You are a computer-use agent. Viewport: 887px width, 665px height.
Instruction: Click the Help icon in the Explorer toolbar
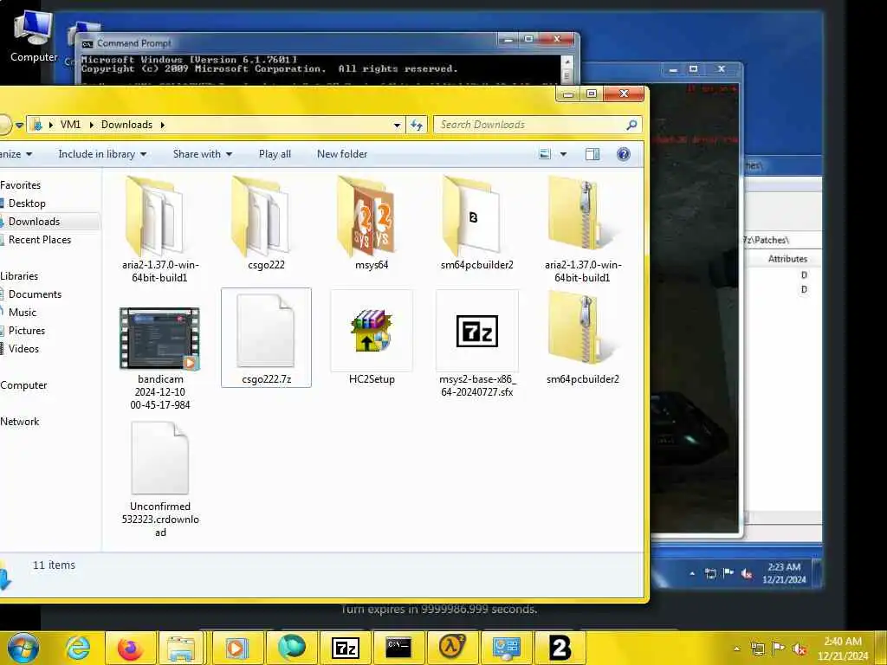(x=624, y=154)
